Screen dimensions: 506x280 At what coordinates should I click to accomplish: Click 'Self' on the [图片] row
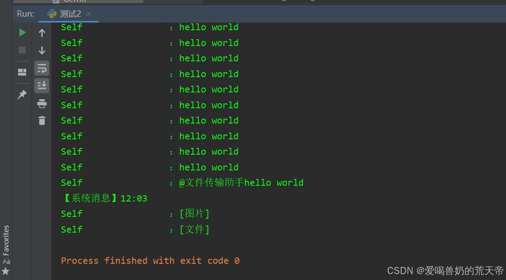(x=72, y=214)
